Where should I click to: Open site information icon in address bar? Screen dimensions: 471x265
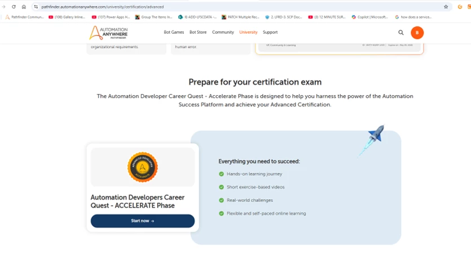[x=36, y=7]
